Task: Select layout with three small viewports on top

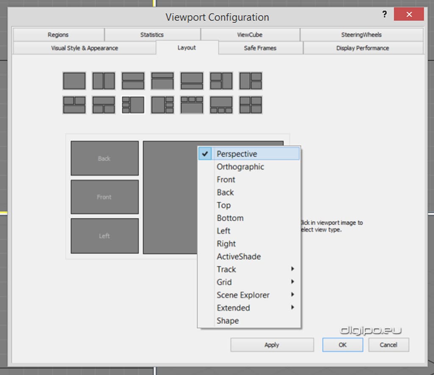Action: [192, 105]
